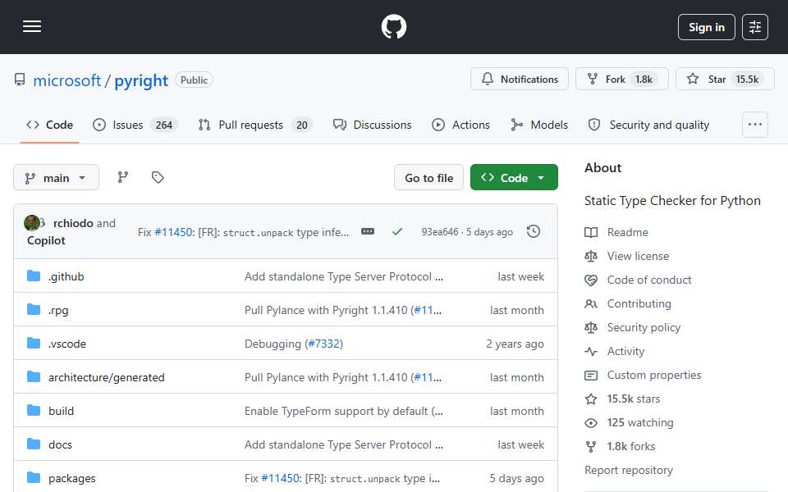Click the Code of conduct heart icon
788x492 pixels.
point(591,280)
